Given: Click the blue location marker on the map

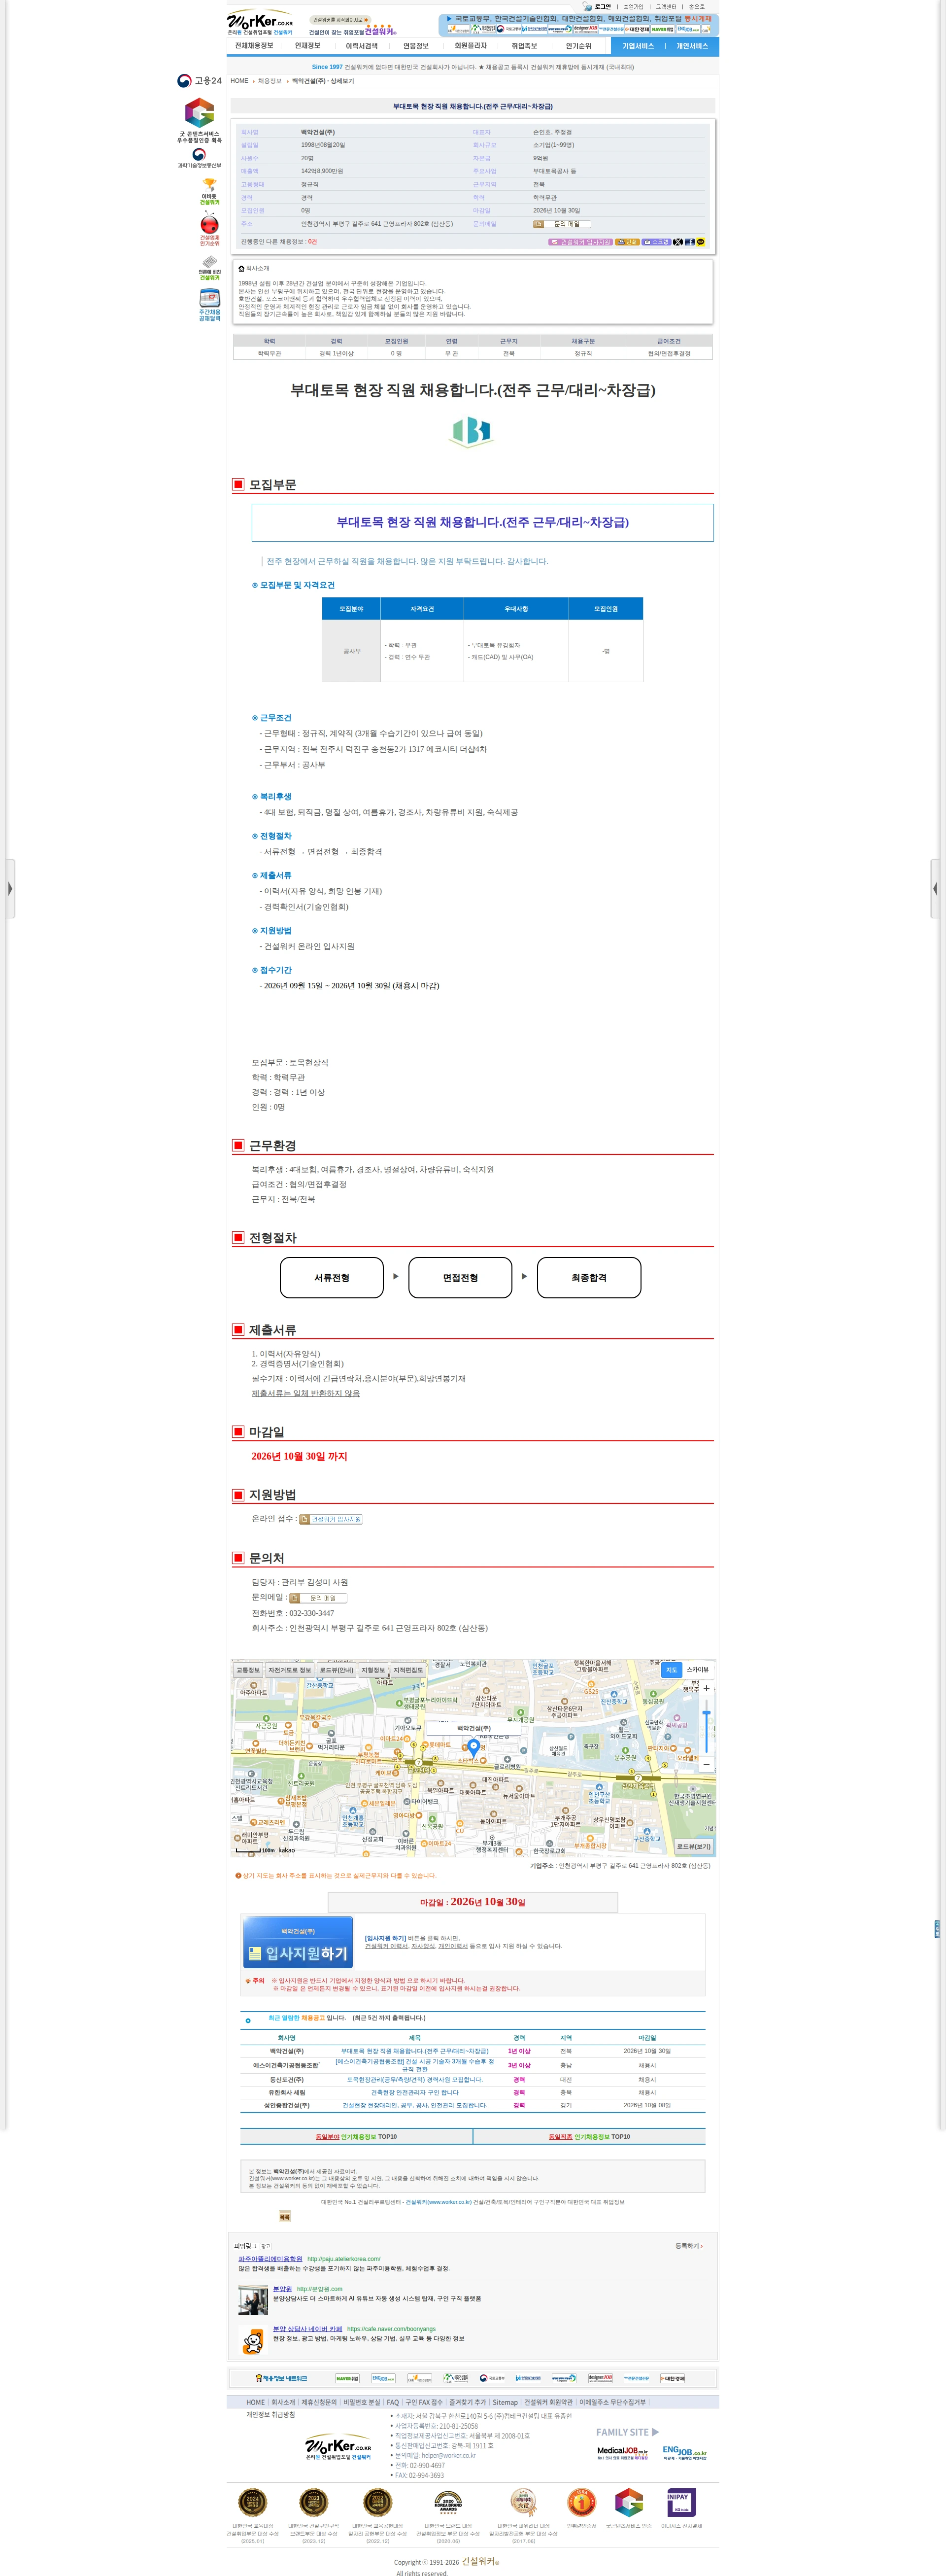Looking at the screenshot, I should (474, 1748).
